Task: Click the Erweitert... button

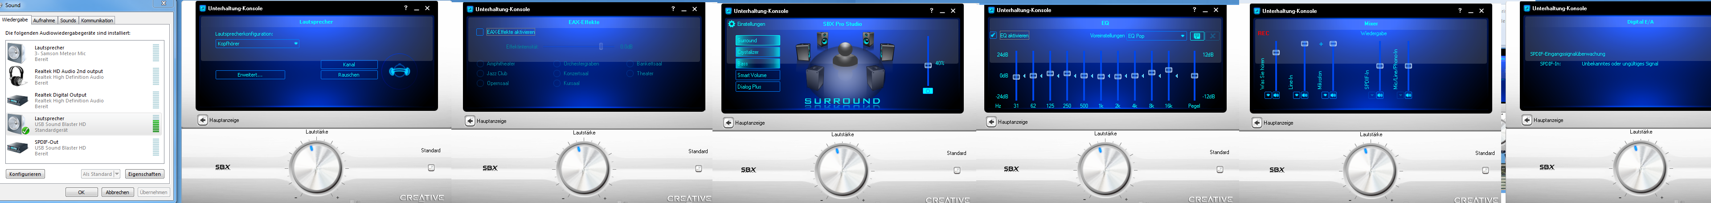Action: (x=250, y=75)
